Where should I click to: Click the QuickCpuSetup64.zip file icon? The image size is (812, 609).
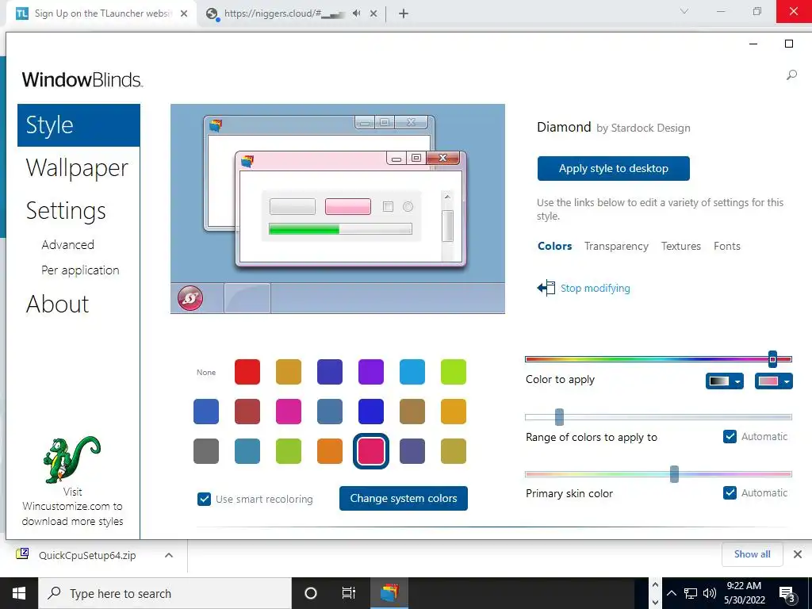(23, 554)
